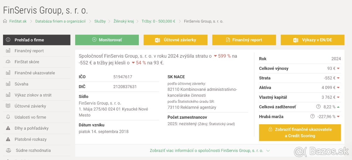Open Súdne rozhodnutia sidebar item
The image size is (352, 160).
coord(37,150)
